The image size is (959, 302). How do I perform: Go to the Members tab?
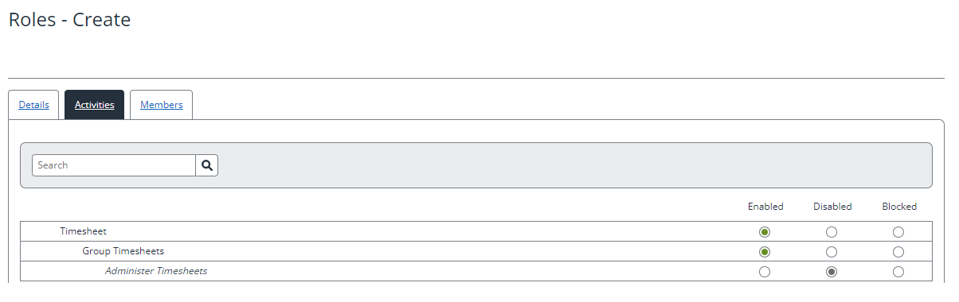(x=161, y=105)
